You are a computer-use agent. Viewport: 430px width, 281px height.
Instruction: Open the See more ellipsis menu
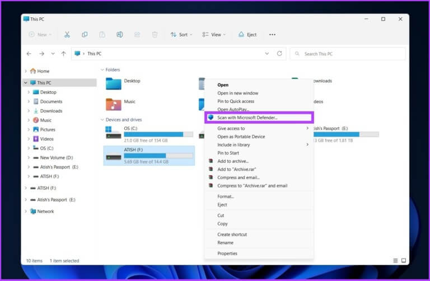point(272,35)
